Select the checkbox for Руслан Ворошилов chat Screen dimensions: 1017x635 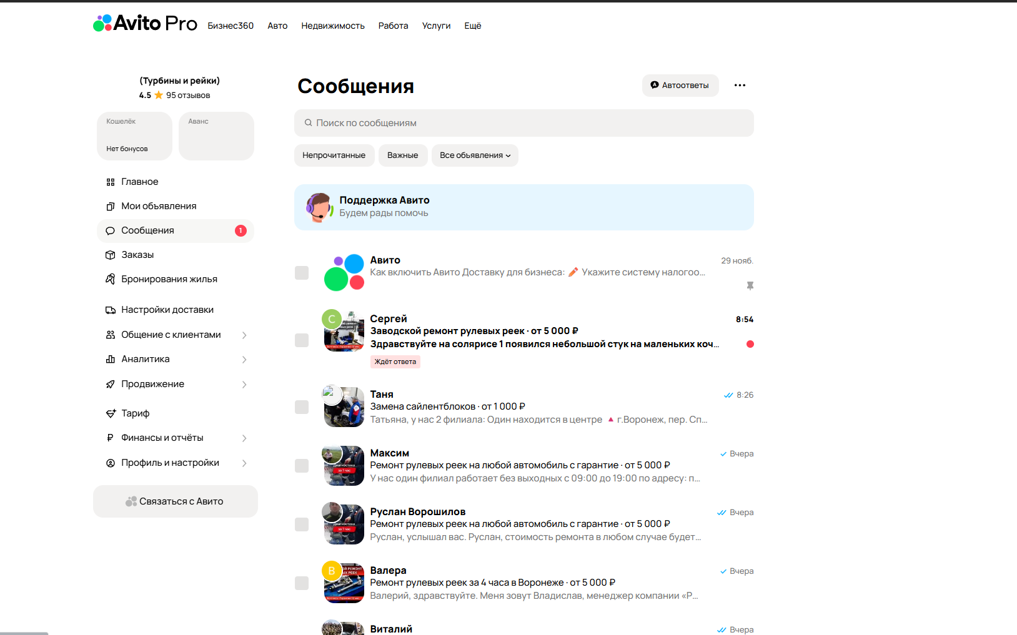[x=302, y=524]
